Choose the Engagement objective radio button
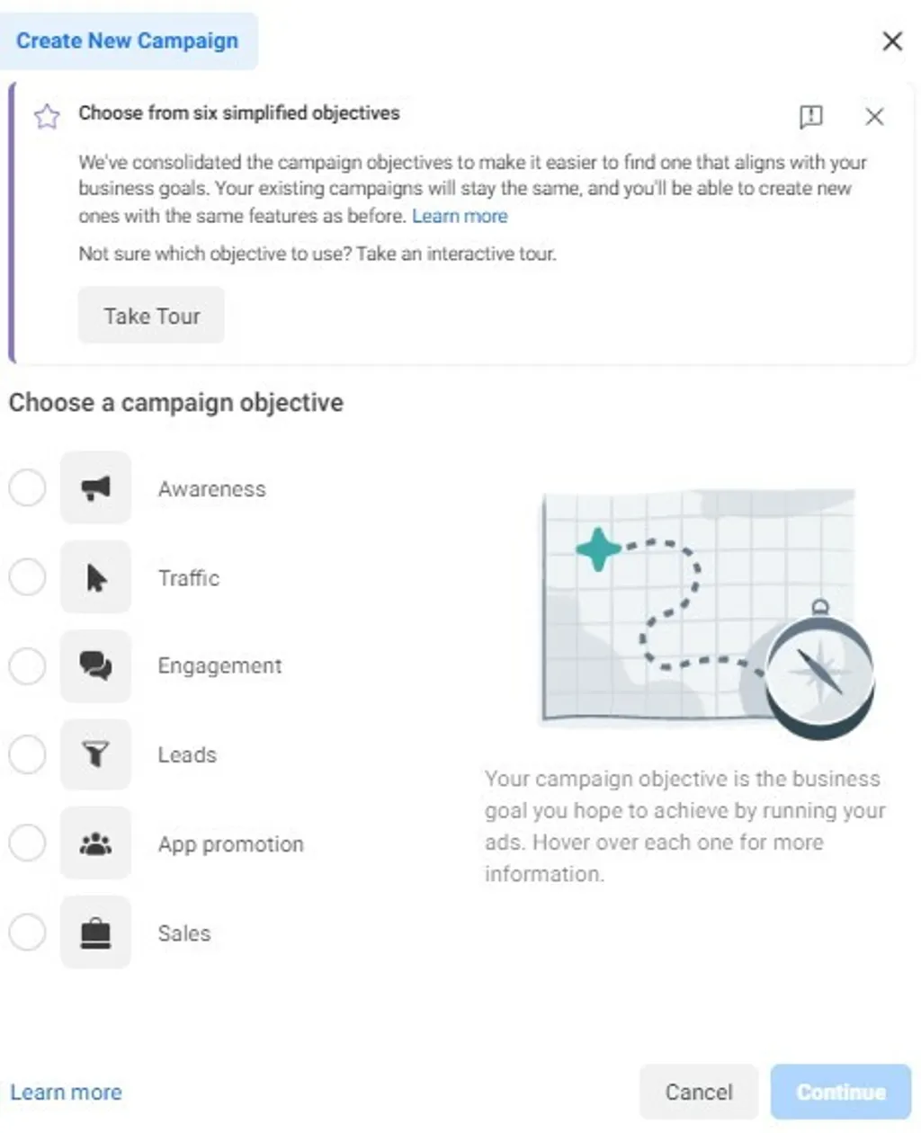This screenshot has height=1133, width=921. tap(27, 666)
